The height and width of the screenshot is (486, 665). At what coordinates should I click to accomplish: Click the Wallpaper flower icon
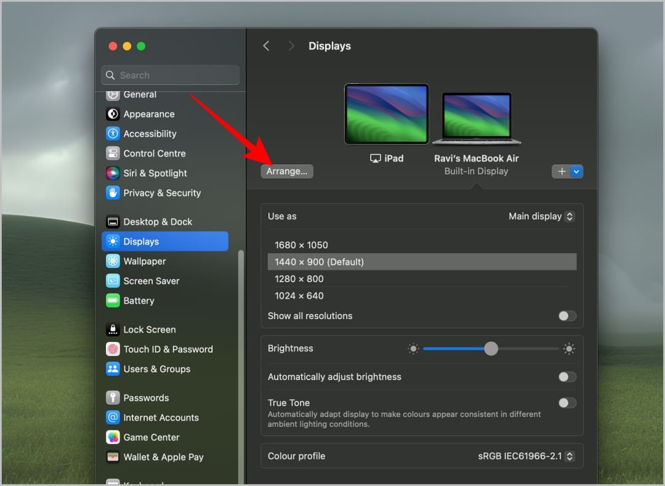113,261
